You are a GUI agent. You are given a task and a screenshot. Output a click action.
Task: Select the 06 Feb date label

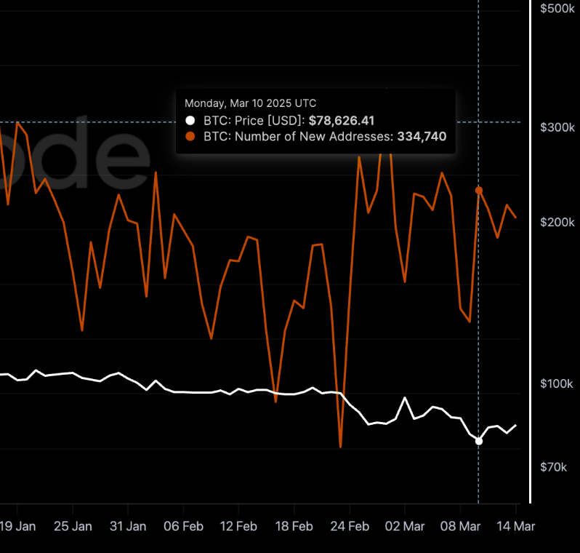183,526
